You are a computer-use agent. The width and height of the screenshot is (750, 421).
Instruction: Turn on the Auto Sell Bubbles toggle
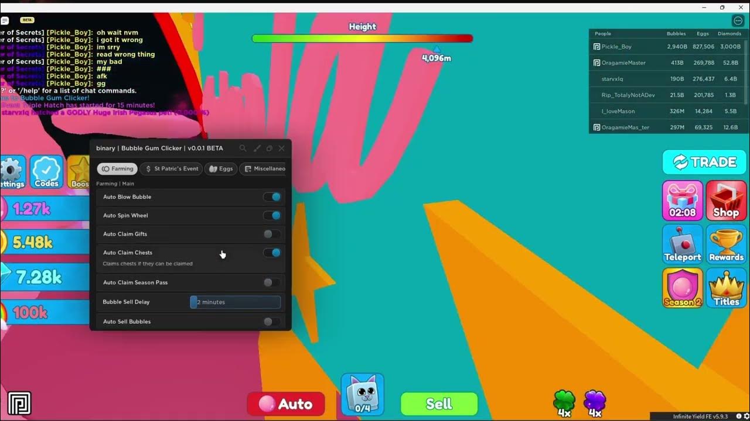[x=272, y=322]
